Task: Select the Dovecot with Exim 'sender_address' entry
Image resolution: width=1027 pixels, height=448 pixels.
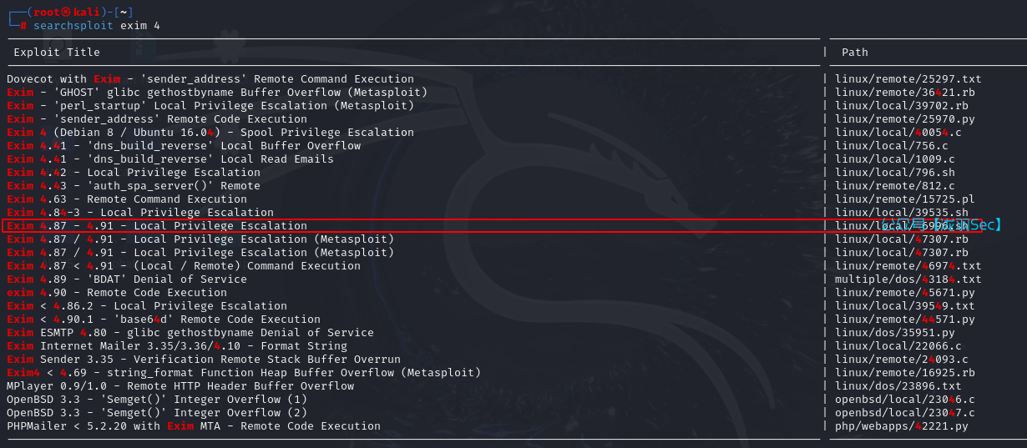Action: [x=210, y=79]
